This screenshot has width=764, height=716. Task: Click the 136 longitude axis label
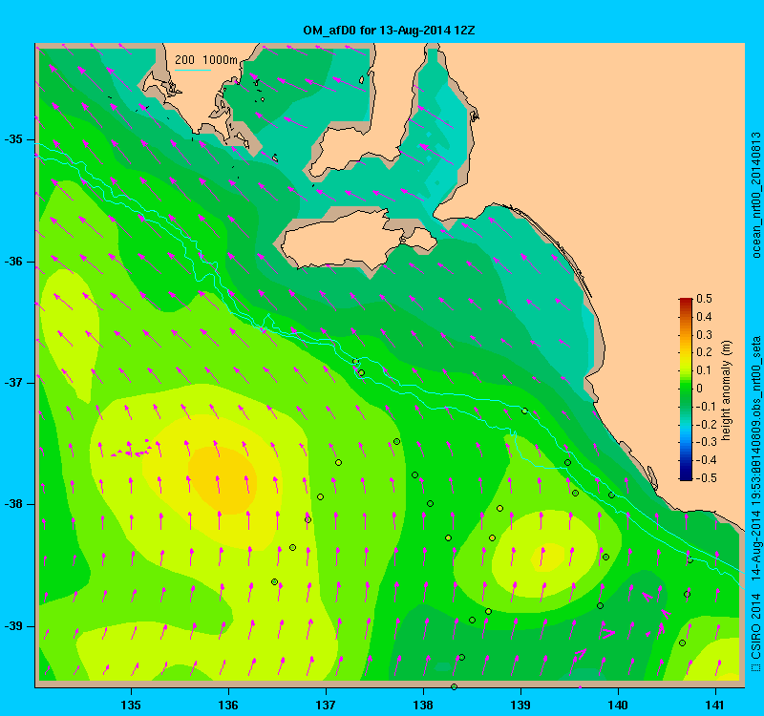[228, 705]
